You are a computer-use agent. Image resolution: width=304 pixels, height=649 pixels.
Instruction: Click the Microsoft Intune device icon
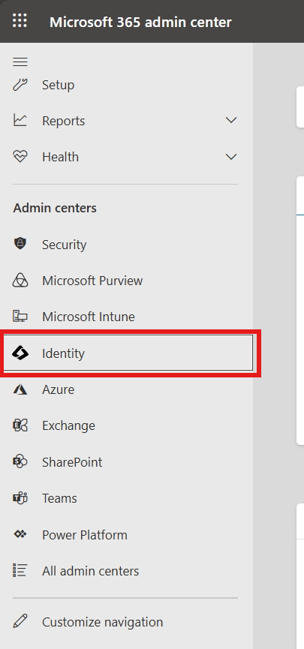pos(20,317)
